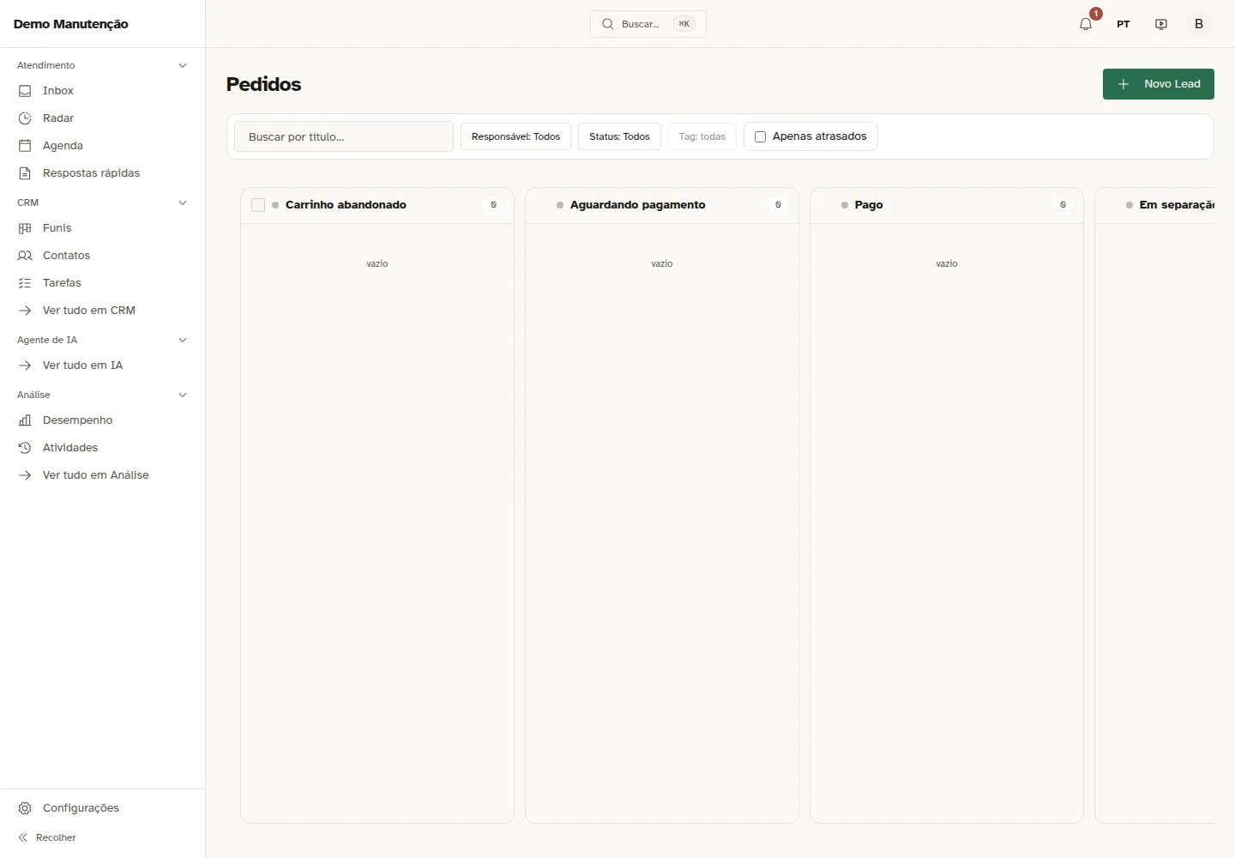The width and height of the screenshot is (1235, 858).
Task: Click the Tarefas checklist icon
Action: point(25,283)
